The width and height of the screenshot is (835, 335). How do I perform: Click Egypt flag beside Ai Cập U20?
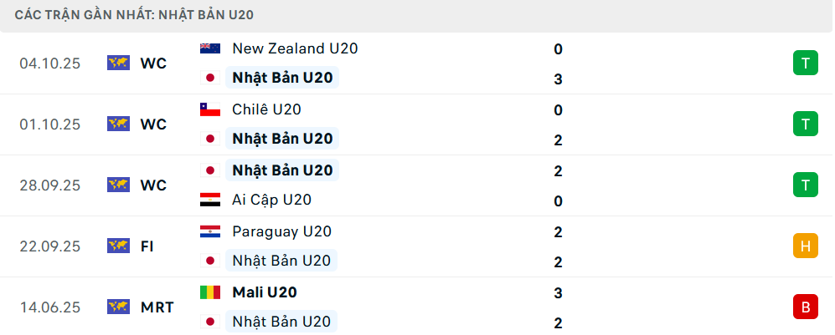coord(209,200)
